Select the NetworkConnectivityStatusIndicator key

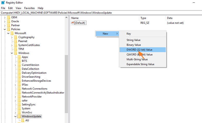pos(43,93)
